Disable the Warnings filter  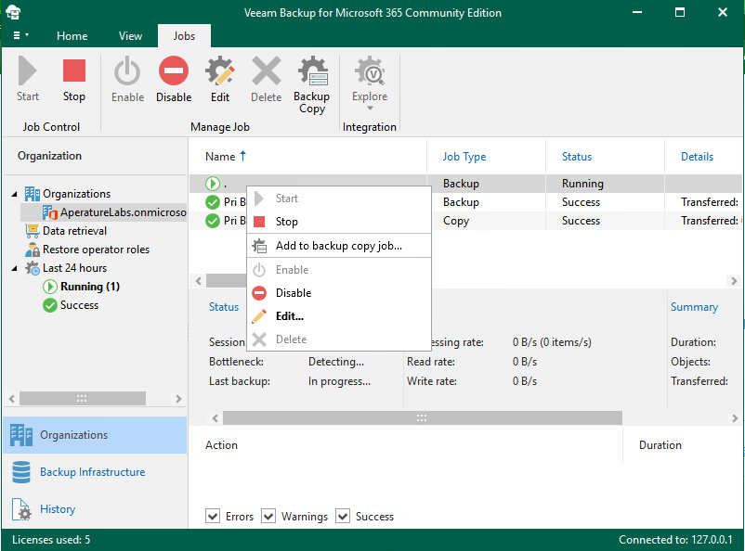click(x=268, y=516)
